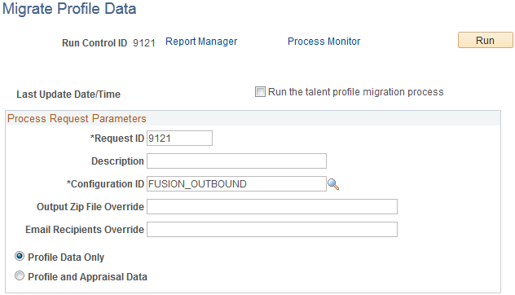Screen dimensions: 515x295
Task: Select the Profile Data Only option
Action: point(20,256)
